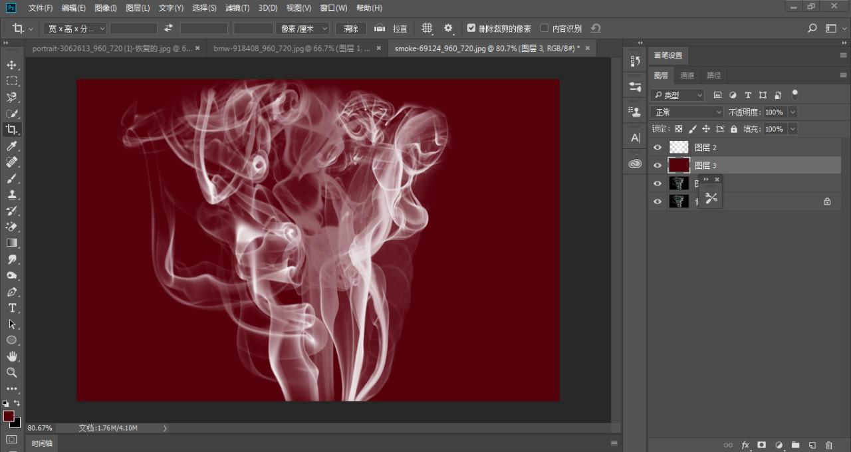
Task: Delete layer with trash icon
Action: (828, 445)
